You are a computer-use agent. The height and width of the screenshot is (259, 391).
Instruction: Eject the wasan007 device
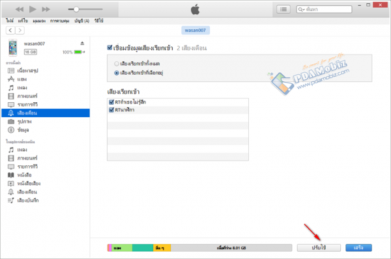[82, 44]
